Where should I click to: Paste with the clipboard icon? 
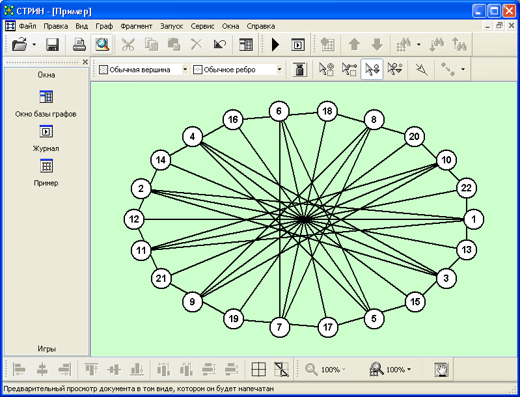(174, 44)
